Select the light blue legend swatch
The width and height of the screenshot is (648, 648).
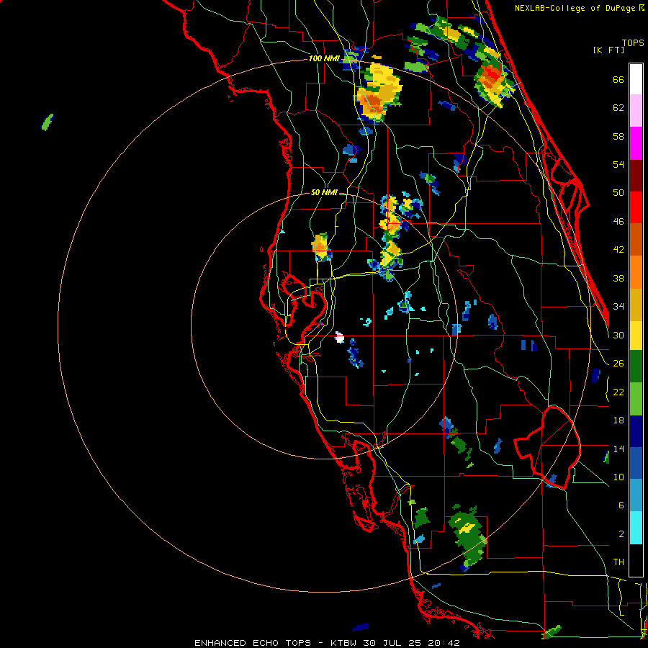[636, 495]
